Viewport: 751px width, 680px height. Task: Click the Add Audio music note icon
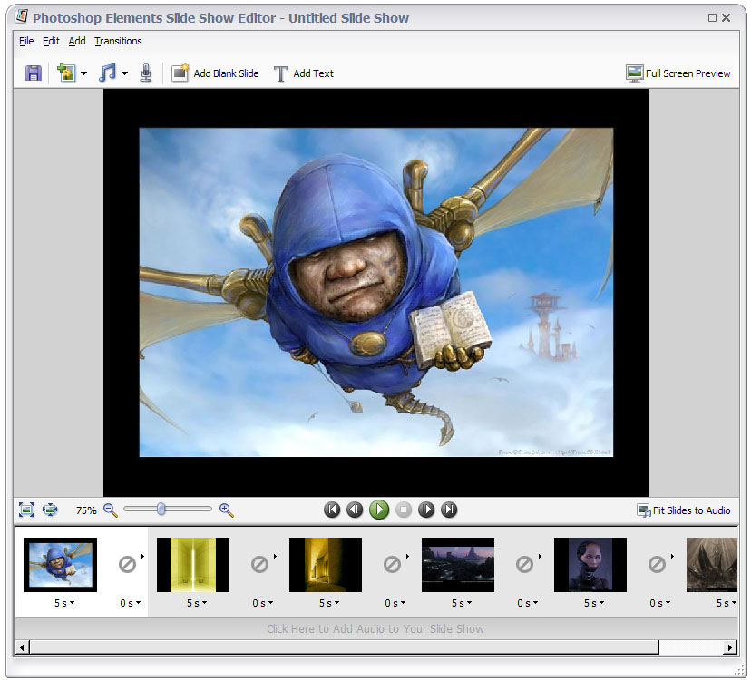tap(107, 73)
